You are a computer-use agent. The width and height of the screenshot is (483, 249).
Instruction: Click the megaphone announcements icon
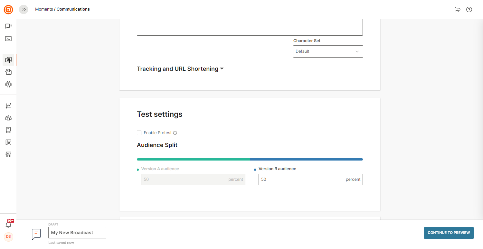coord(457,10)
